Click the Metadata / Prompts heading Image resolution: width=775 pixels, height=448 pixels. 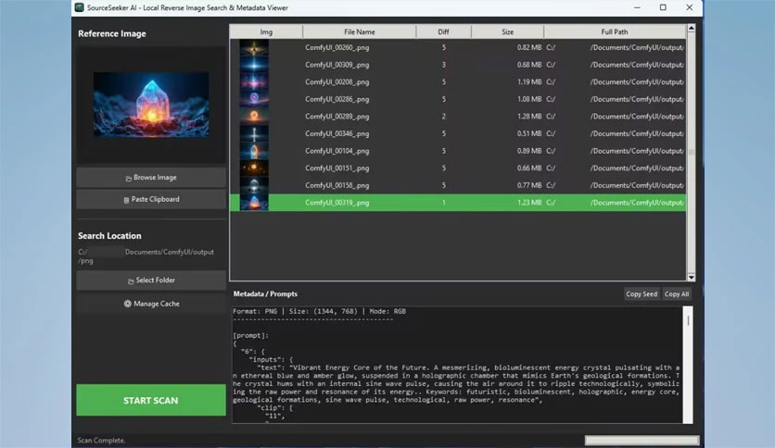tap(265, 294)
